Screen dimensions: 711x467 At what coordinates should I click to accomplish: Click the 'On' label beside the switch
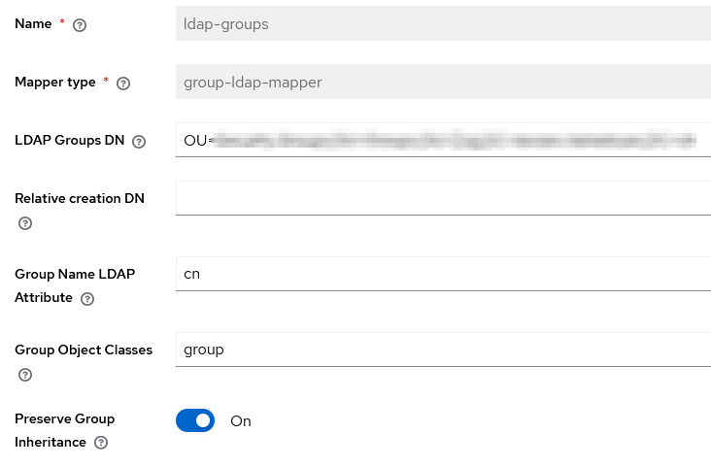241,421
